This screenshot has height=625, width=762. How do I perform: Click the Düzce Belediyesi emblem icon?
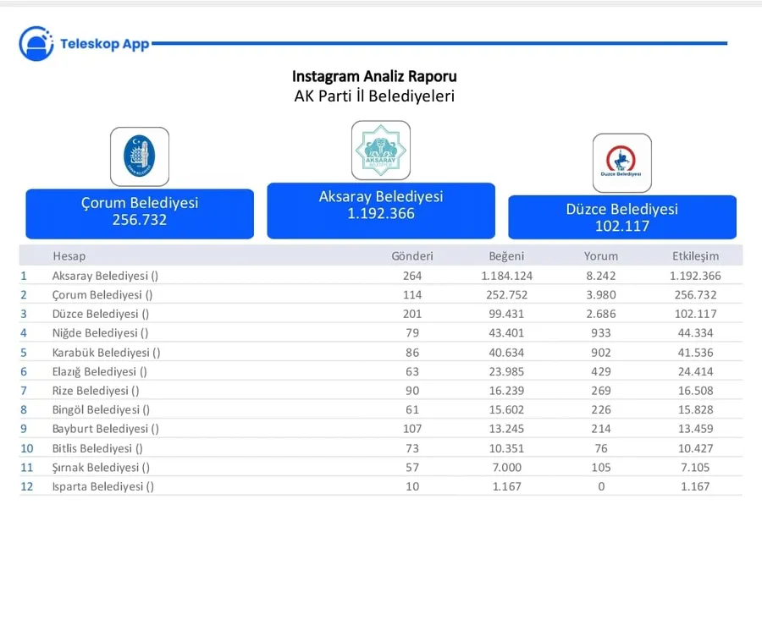tap(621, 163)
